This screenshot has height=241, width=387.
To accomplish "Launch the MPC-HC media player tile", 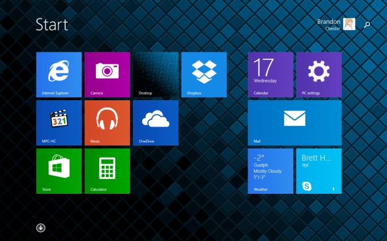I will pyautogui.click(x=59, y=122).
